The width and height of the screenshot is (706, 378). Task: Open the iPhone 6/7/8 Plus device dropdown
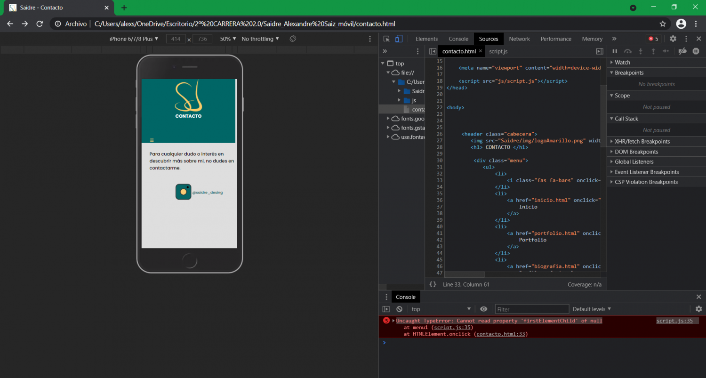tap(134, 39)
